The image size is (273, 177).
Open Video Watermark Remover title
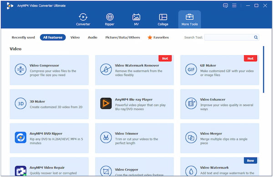coord(137,65)
